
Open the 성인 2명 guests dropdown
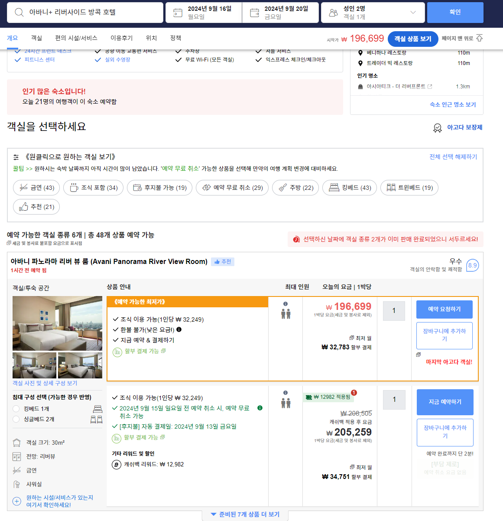[373, 13]
